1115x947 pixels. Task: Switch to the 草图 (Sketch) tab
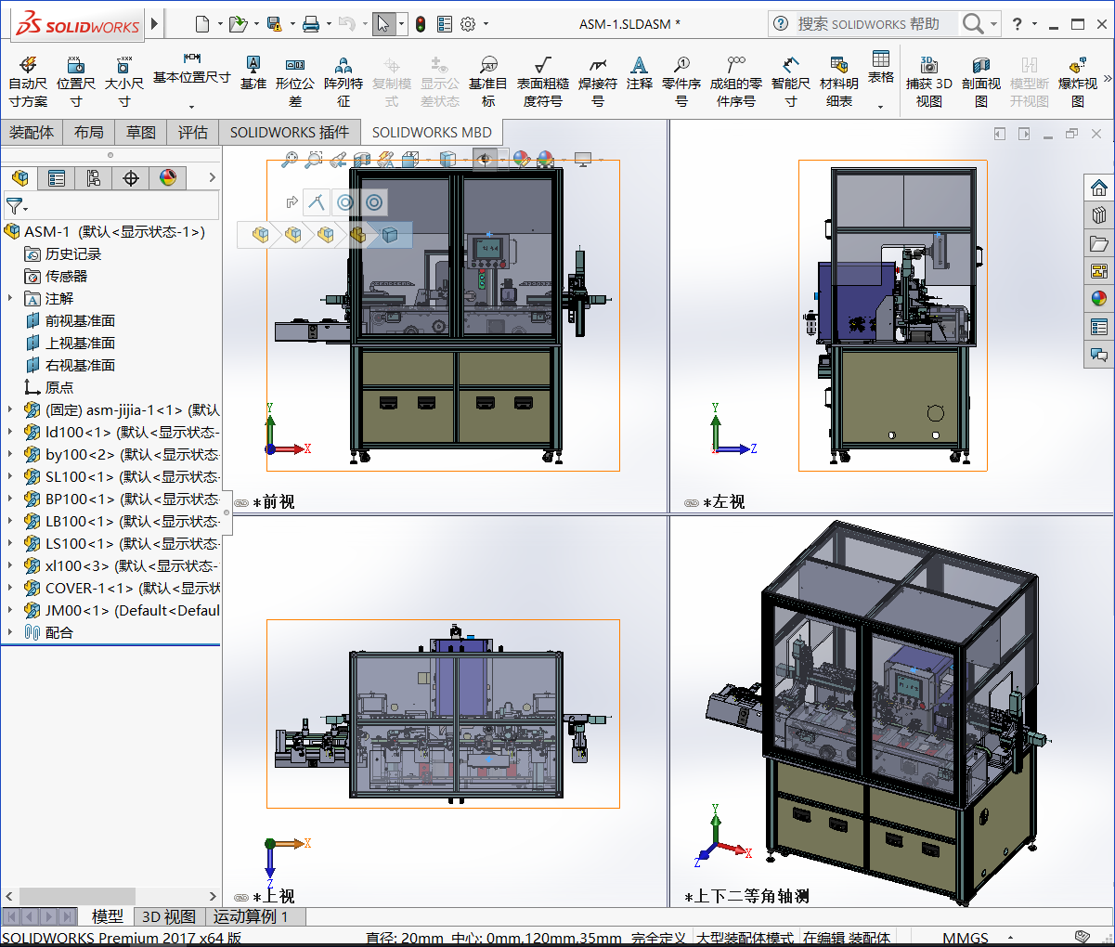point(141,132)
